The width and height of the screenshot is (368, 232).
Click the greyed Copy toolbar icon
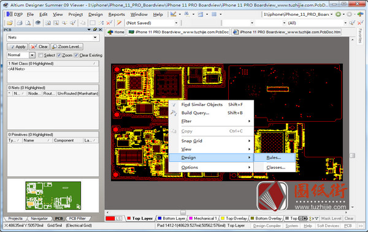tap(82, 23)
